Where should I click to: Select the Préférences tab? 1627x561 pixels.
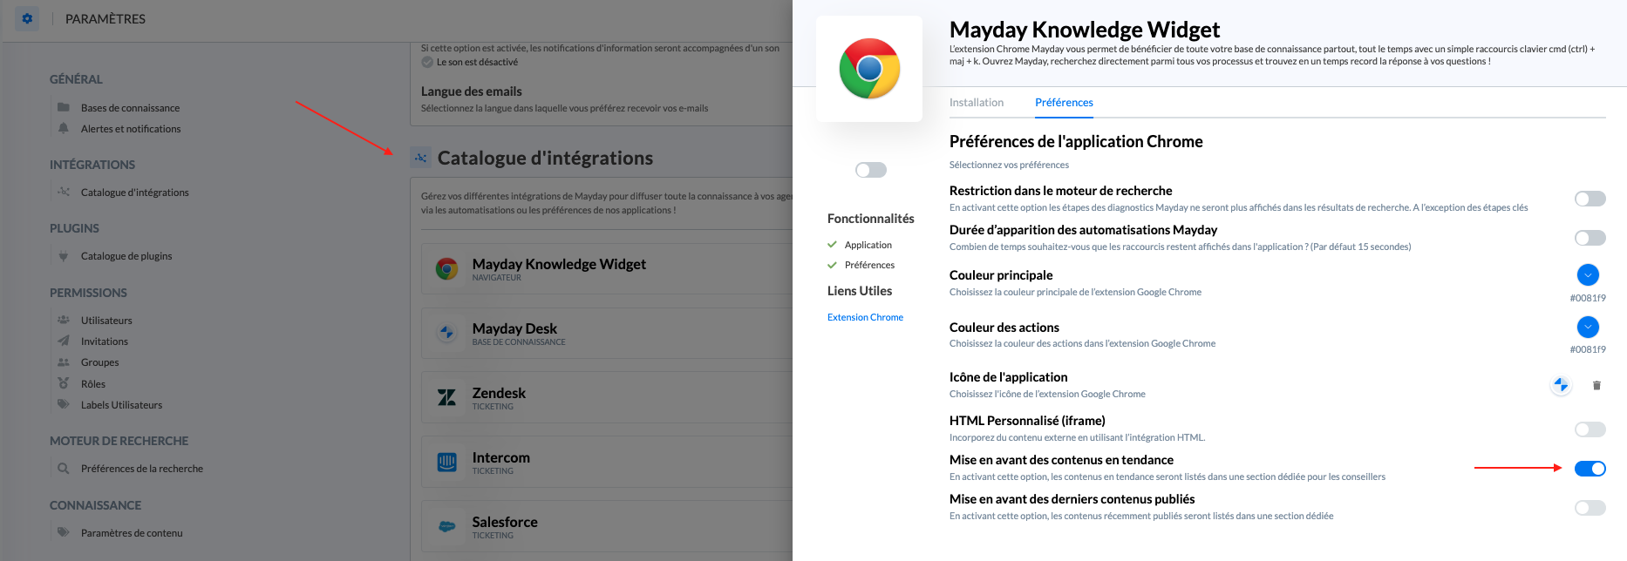pyautogui.click(x=1064, y=103)
